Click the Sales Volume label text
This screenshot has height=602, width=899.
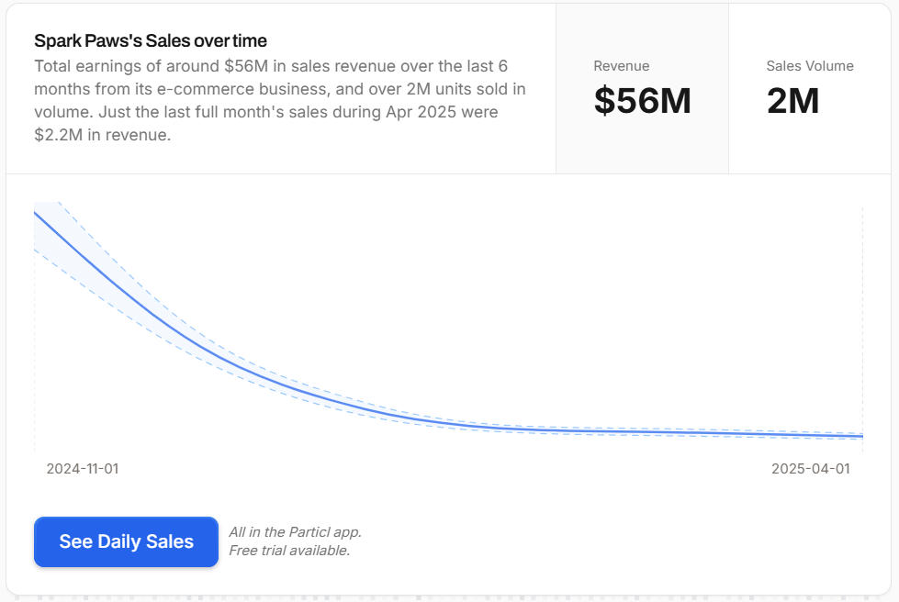point(810,66)
